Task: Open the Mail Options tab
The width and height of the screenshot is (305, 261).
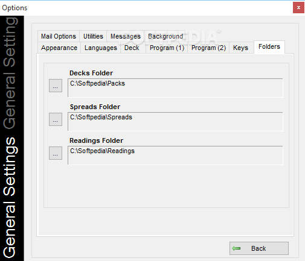Action: click(x=59, y=36)
